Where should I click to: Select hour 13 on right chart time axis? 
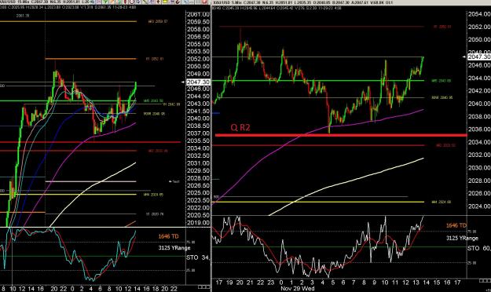(x=416, y=283)
